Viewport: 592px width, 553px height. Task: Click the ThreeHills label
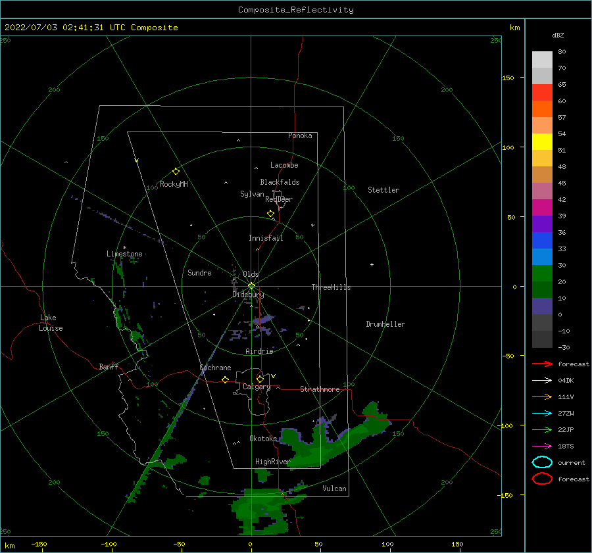331,287
